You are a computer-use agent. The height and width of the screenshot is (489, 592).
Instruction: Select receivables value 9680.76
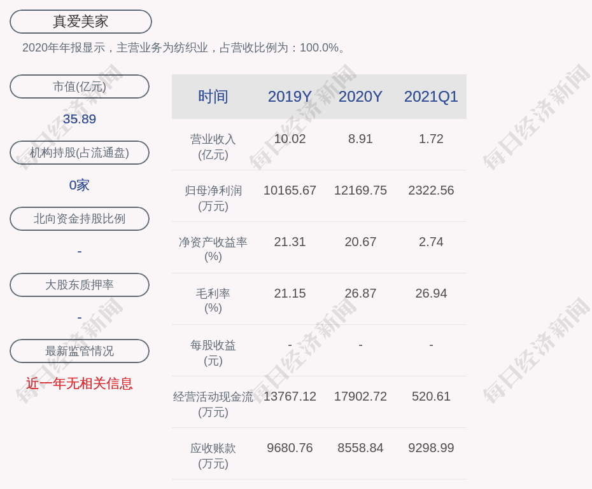[x=290, y=448]
